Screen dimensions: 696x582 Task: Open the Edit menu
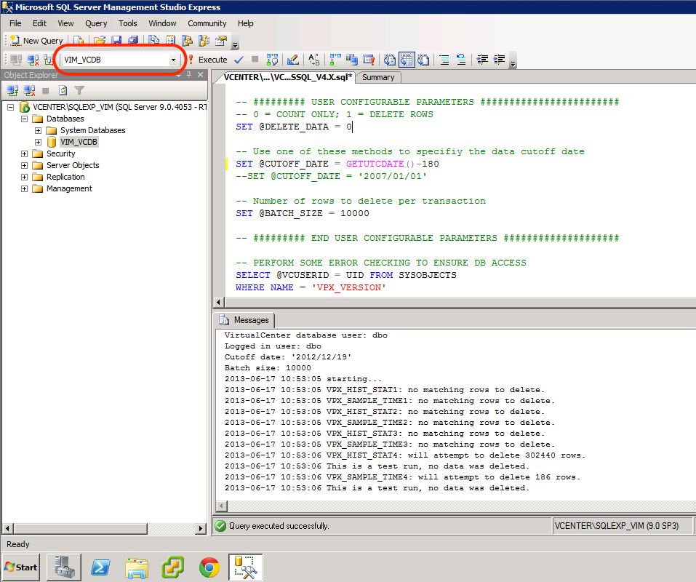point(39,23)
